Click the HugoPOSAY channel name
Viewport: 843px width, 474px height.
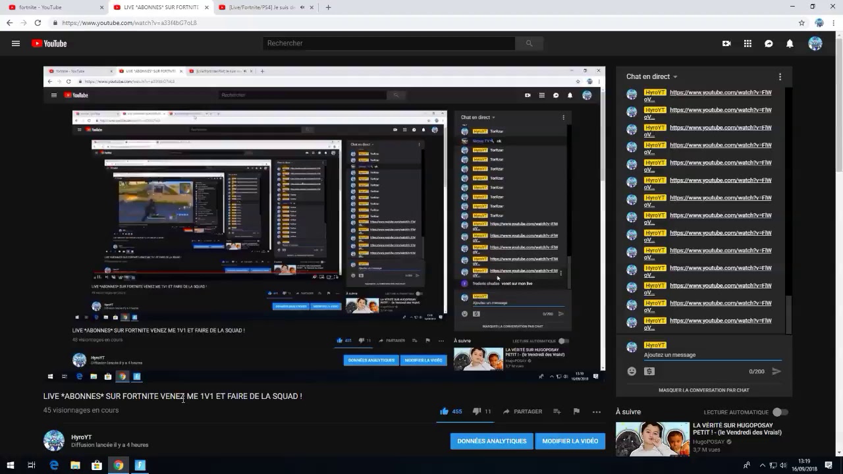[x=709, y=442]
